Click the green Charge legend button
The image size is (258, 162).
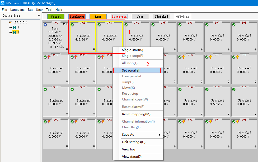coord(56,17)
